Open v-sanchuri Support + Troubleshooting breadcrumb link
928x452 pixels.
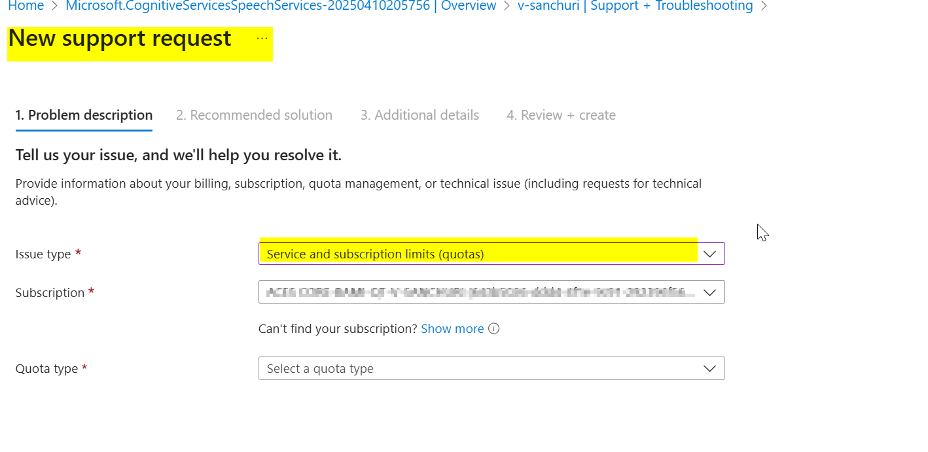click(634, 6)
